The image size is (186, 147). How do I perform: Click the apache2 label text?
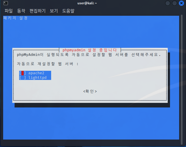pos(36,73)
